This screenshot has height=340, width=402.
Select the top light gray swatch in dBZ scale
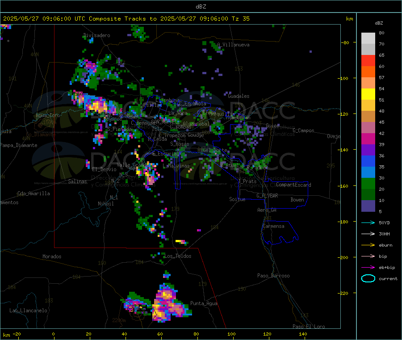368,38
